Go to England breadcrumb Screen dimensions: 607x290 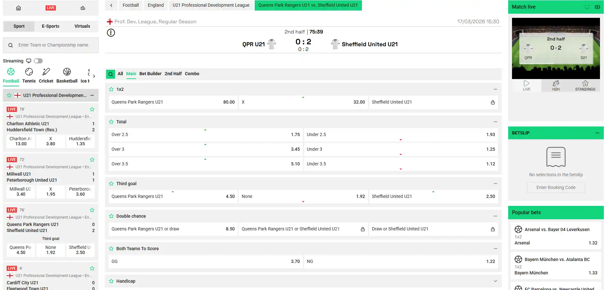pos(156,5)
